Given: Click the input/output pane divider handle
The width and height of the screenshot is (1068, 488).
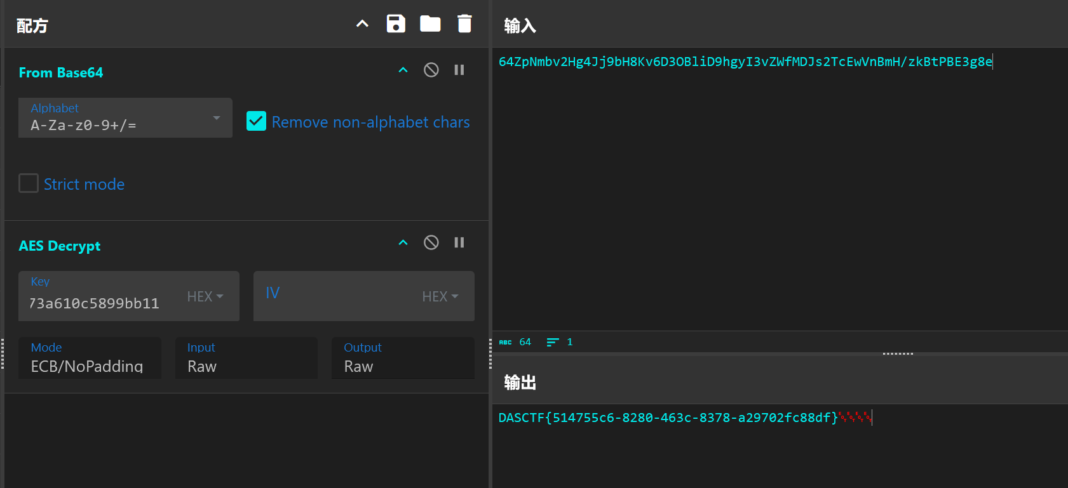Looking at the screenshot, I should click(x=897, y=353).
